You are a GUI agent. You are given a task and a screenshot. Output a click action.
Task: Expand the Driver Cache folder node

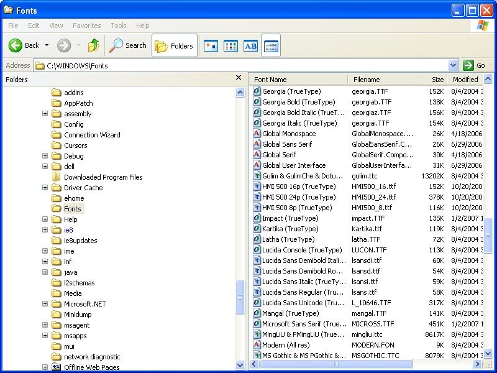pyautogui.click(x=45, y=188)
